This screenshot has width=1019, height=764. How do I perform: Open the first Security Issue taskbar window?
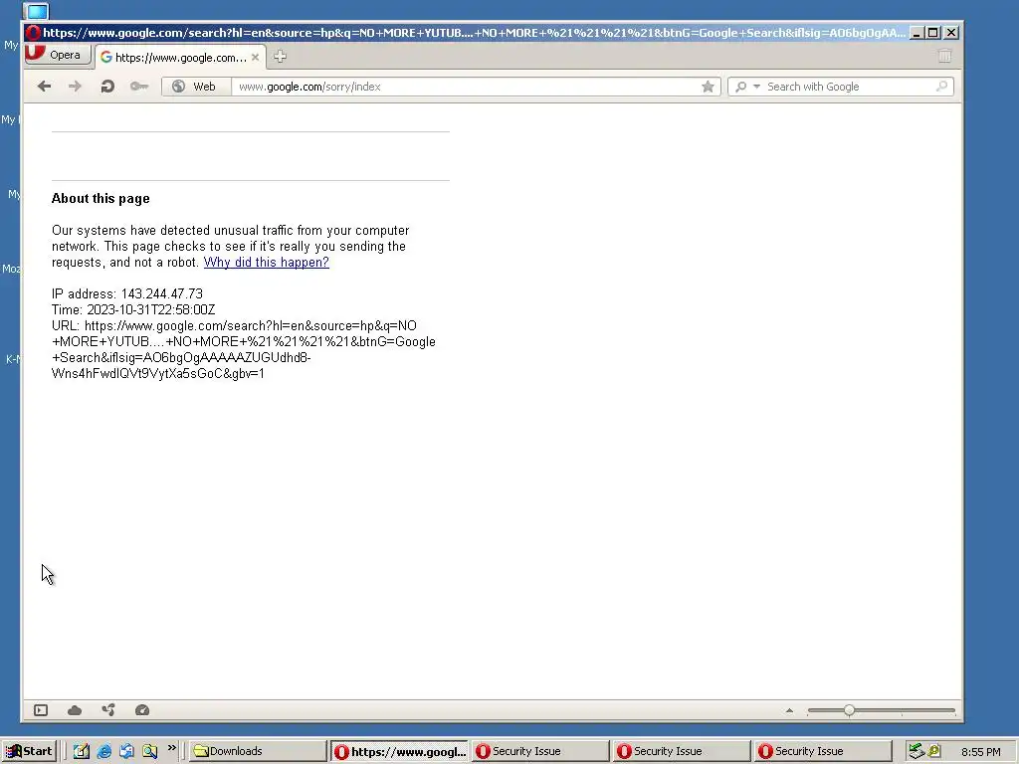point(540,751)
